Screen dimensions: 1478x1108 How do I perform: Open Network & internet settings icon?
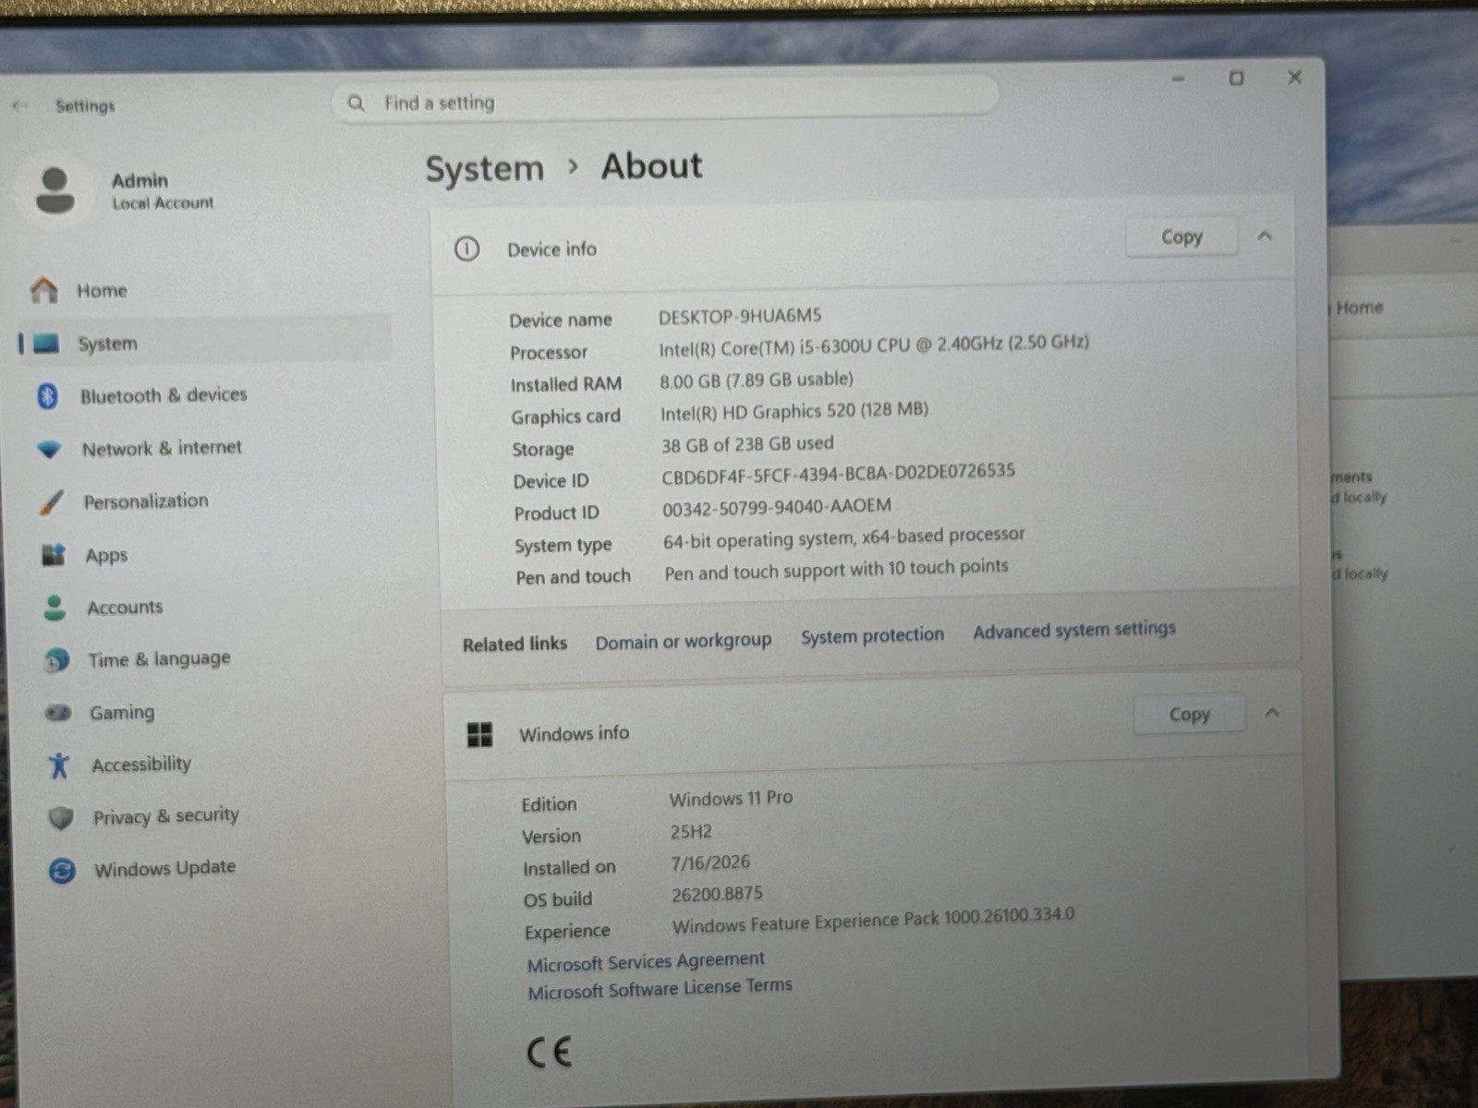click(x=49, y=450)
